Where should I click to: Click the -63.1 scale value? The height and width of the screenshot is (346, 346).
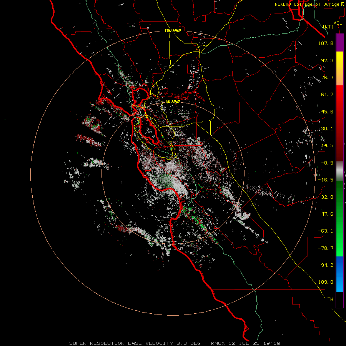coord(326,231)
